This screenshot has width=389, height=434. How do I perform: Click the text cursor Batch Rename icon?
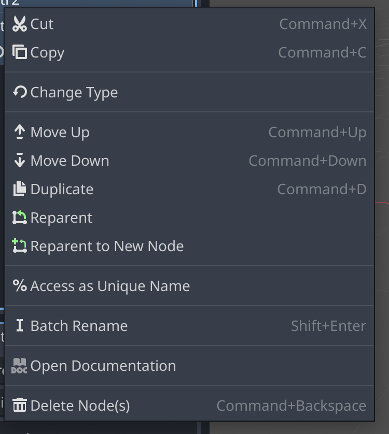click(19, 326)
